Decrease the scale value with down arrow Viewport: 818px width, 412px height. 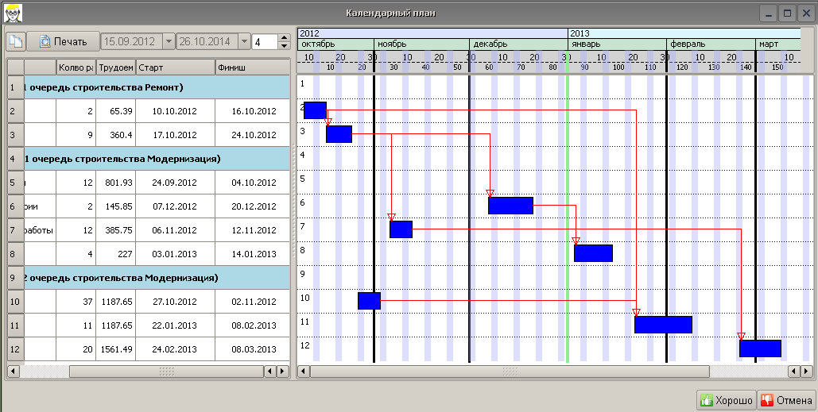285,46
